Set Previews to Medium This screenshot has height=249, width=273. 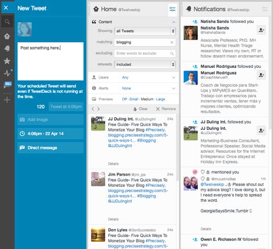coord(147,99)
